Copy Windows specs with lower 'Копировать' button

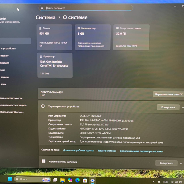tap(166, 163)
